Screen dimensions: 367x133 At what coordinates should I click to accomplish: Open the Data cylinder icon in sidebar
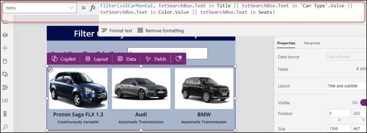[x=5, y=61]
